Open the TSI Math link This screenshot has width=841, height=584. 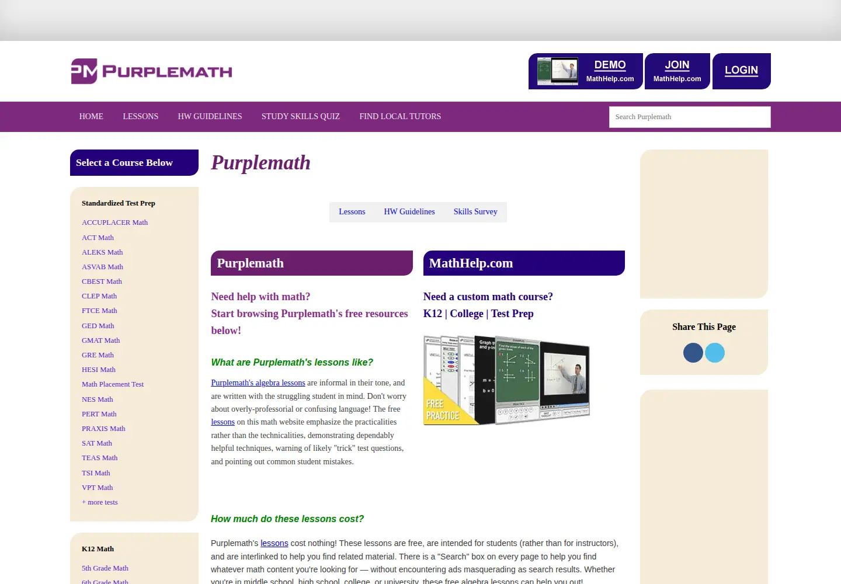click(96, 473)
